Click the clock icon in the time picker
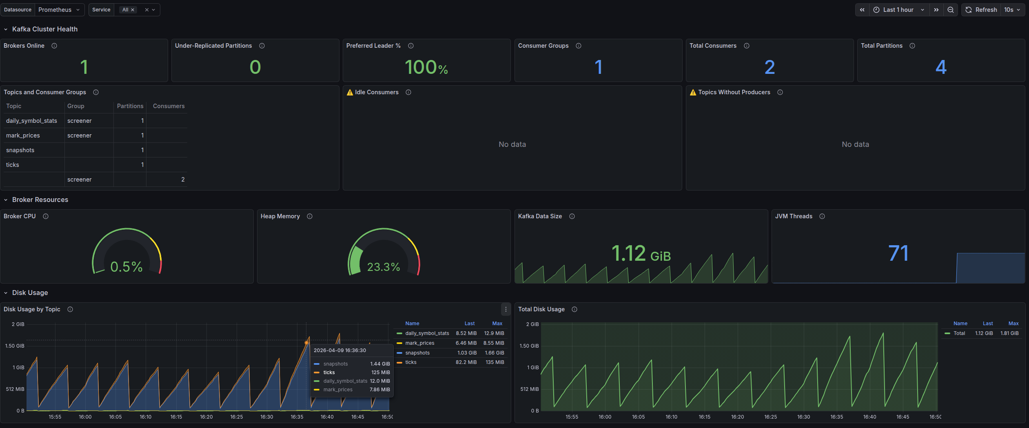1029x428 pixels. click(876, 9)
